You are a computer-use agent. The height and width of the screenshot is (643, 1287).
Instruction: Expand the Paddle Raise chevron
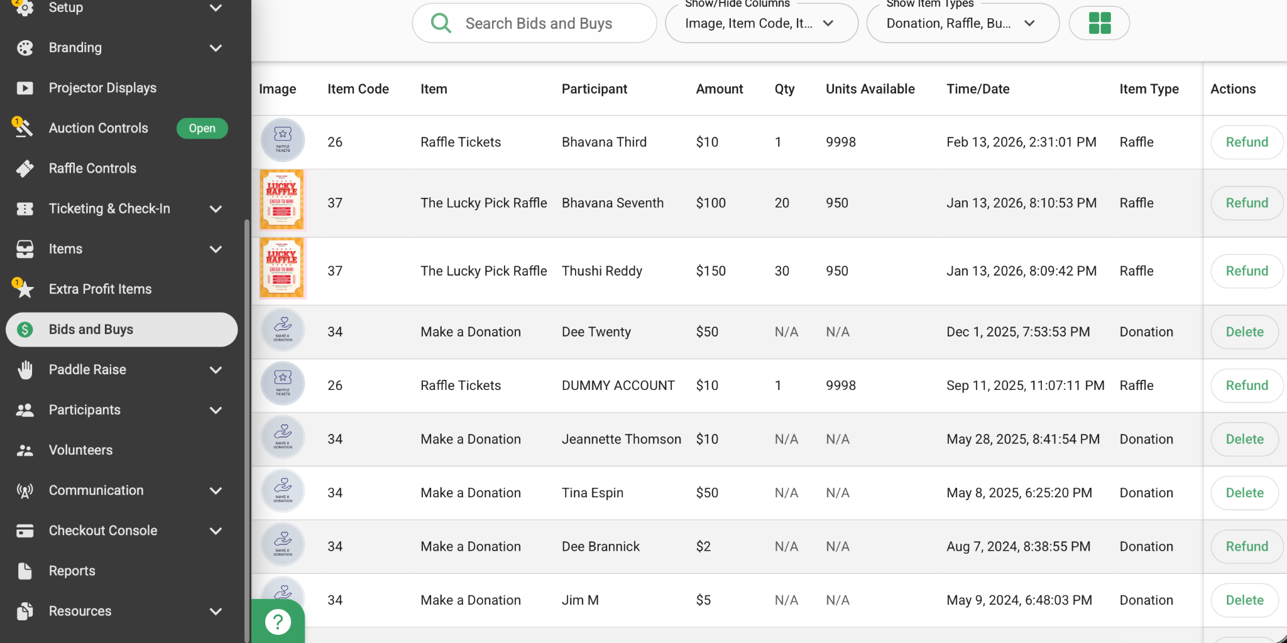[x=216, y=369]
